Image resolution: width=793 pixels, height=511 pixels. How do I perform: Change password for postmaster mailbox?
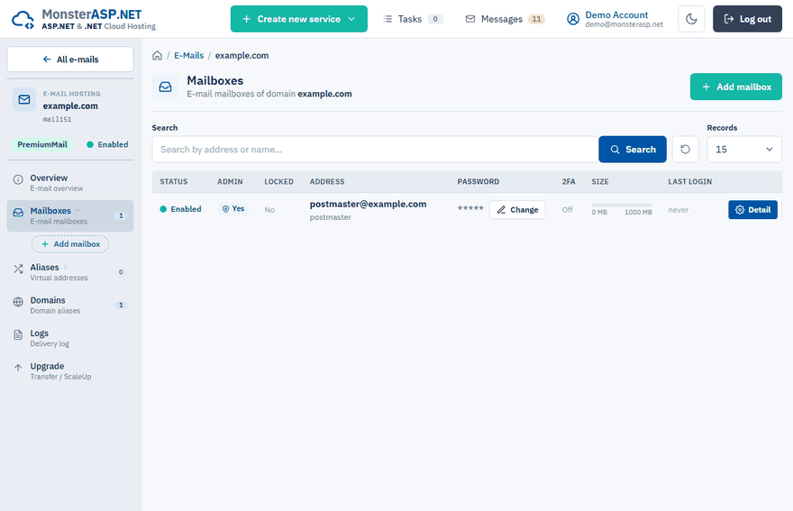pos(517,209)
